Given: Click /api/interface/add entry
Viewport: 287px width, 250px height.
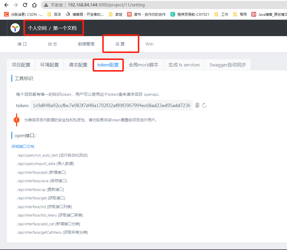Looking at the screenshot, I should pos(42,172).
